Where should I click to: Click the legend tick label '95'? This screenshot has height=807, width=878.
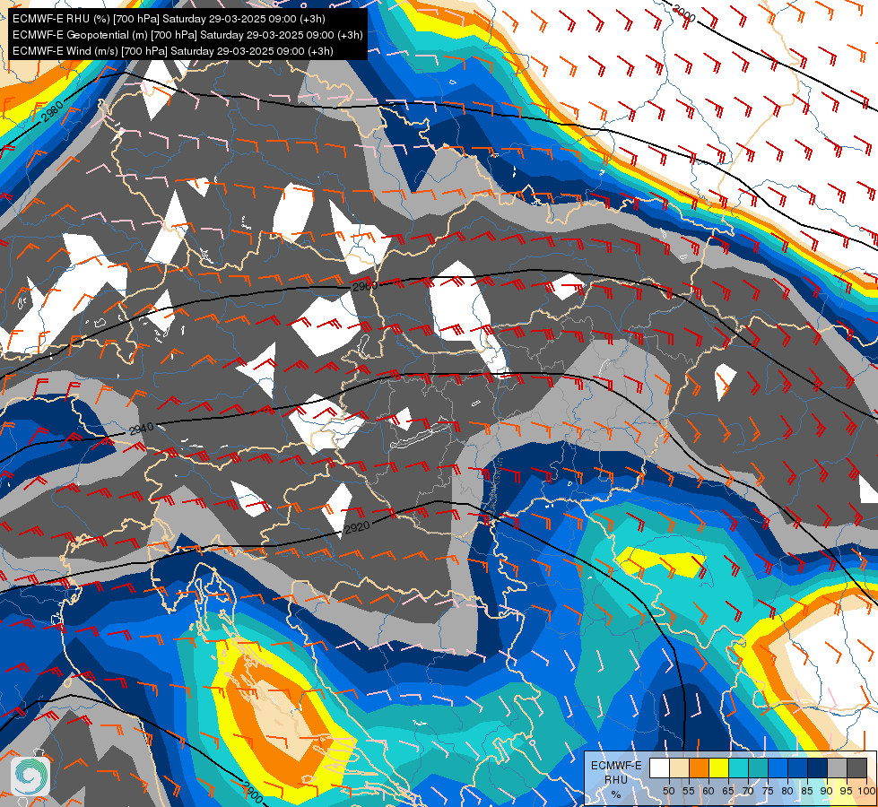(846, 791)
